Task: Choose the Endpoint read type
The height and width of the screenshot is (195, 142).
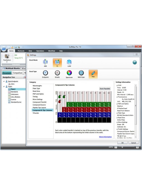Action: coord(45,74)
